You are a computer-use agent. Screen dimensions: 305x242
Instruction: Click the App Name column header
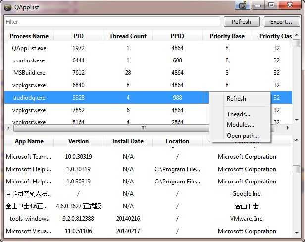29,141
